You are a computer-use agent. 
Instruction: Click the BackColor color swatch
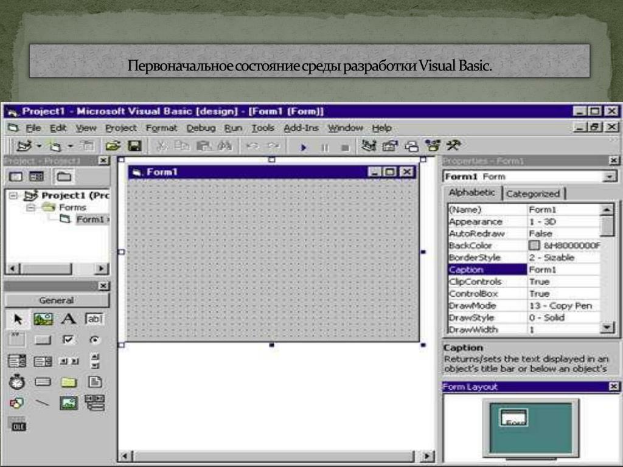[534, 246]
